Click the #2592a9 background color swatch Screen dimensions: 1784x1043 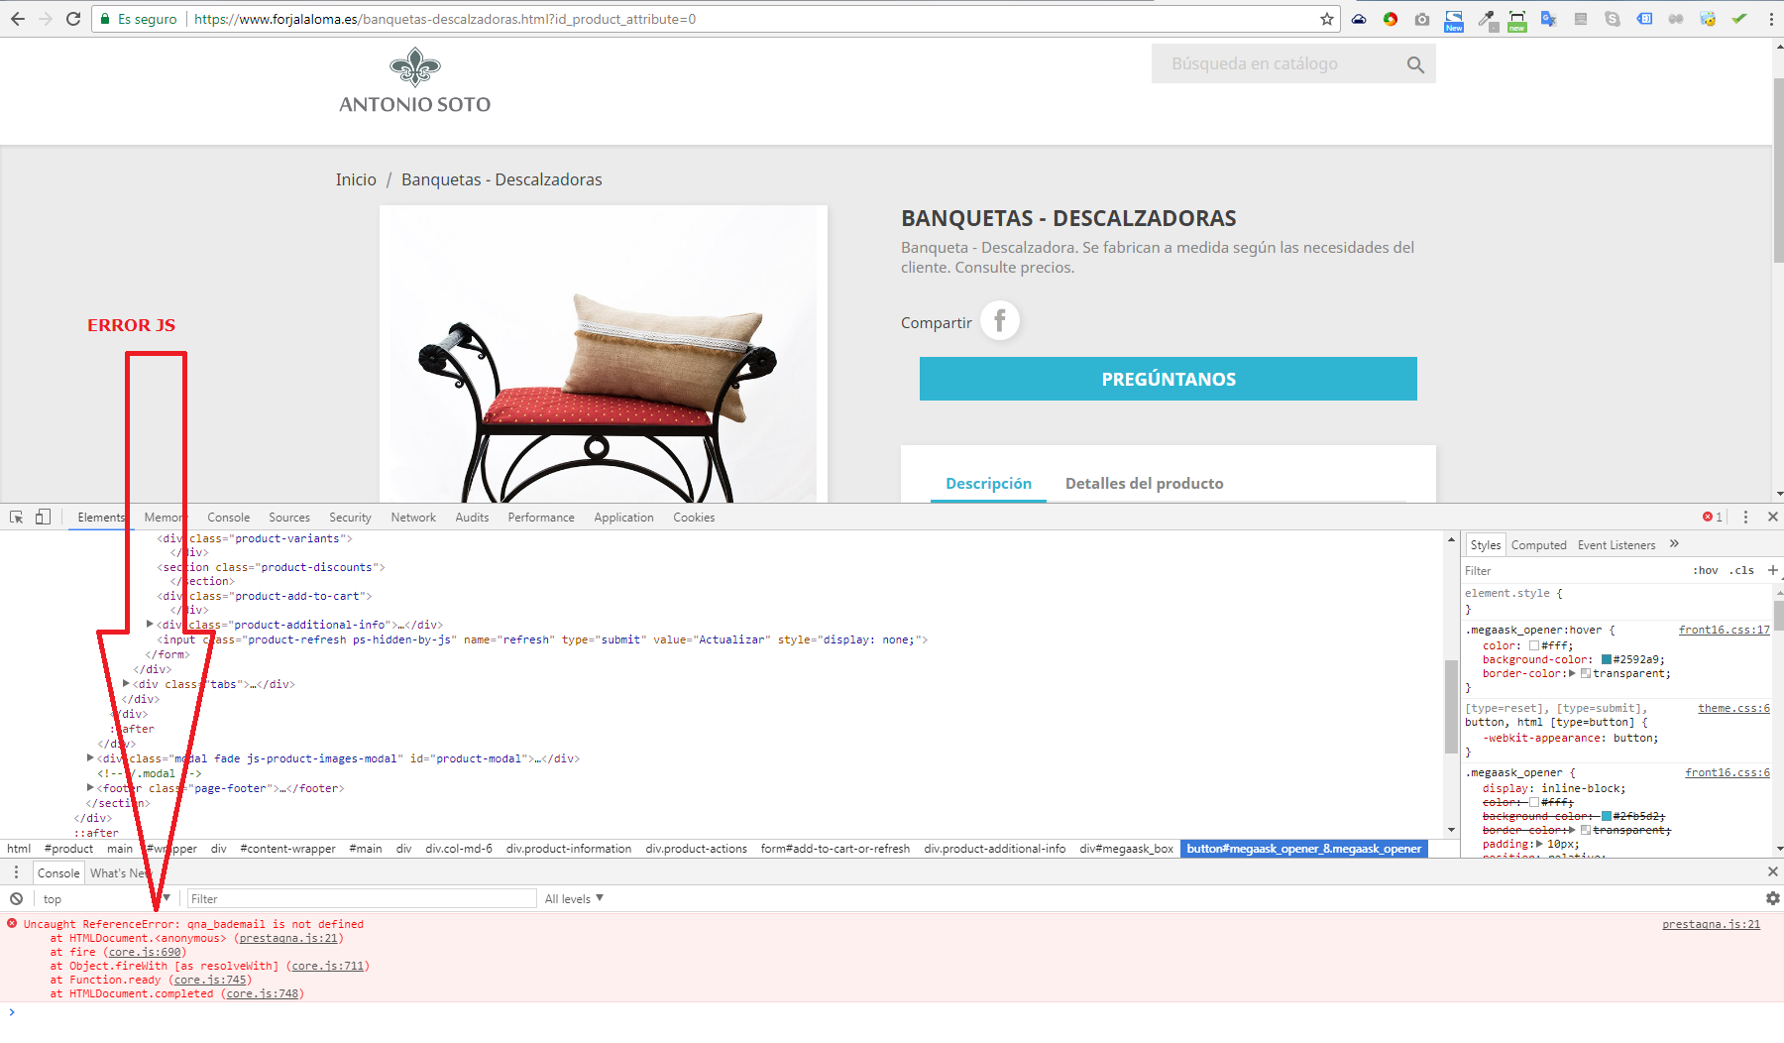[x=1607, y=659]
